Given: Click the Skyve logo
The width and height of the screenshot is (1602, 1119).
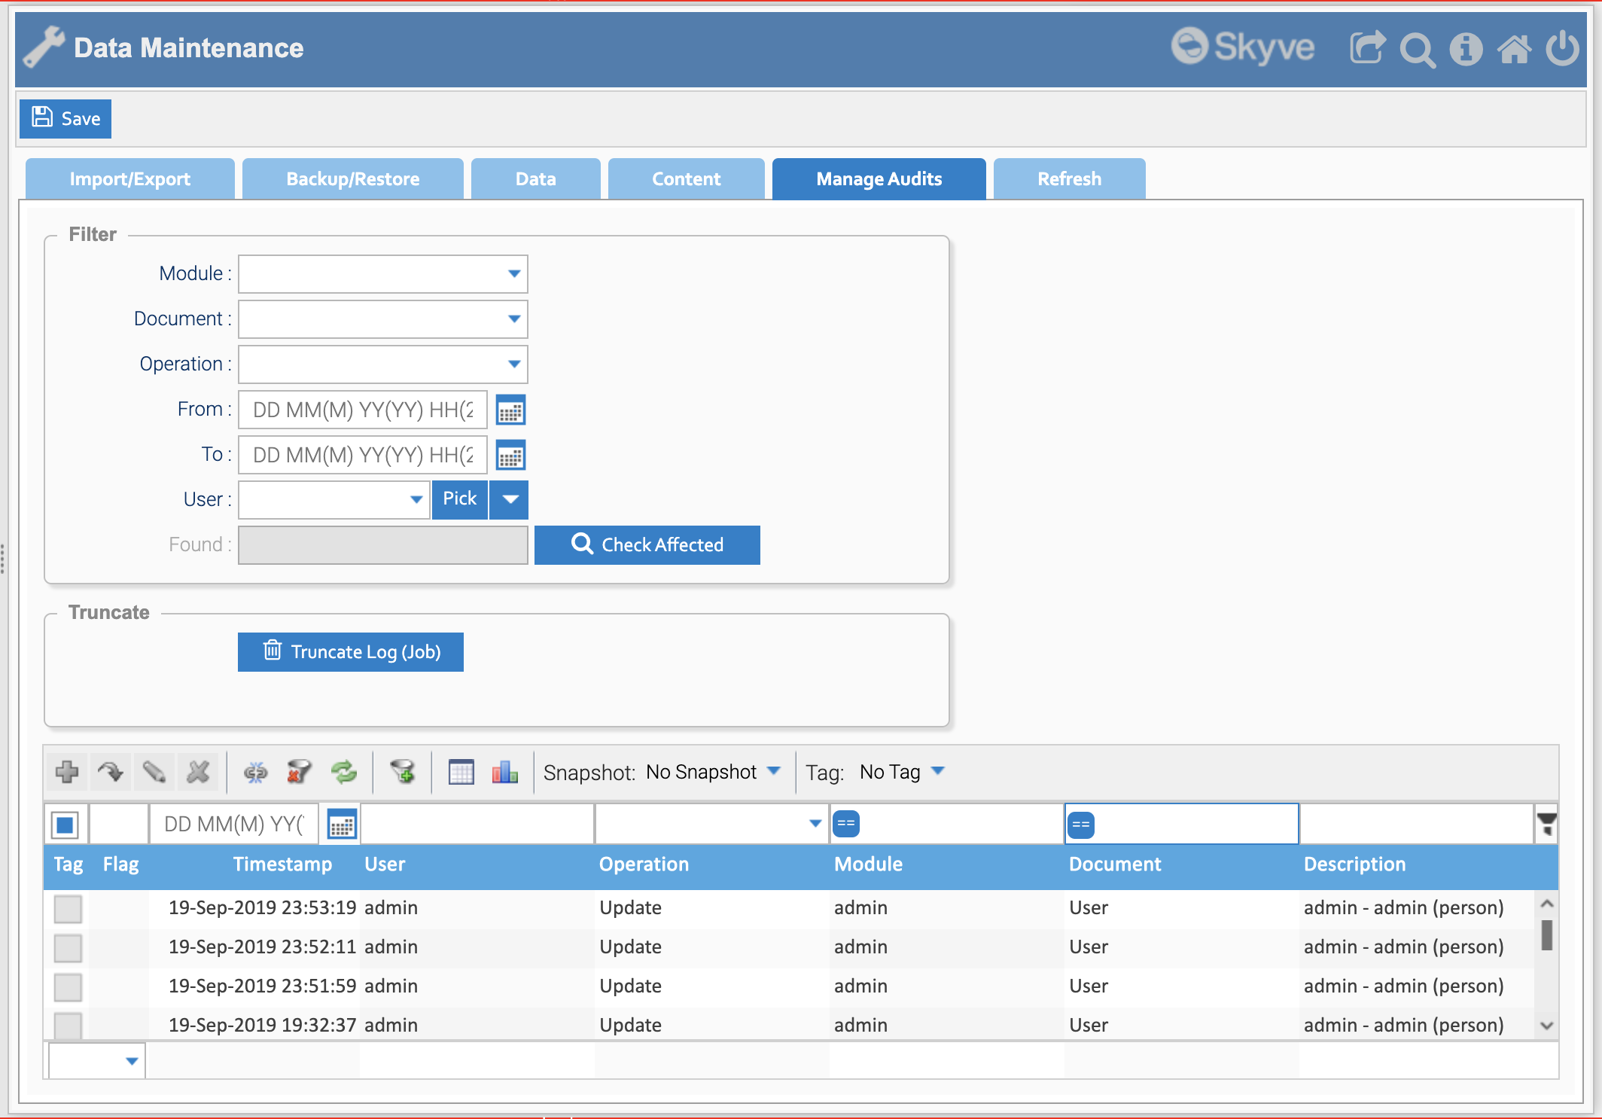Looking at the screenshot, I should pyautogui.click(x=1242, y=47).
